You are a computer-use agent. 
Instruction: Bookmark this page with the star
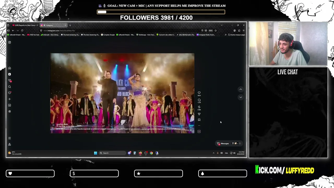click(216, 31)
